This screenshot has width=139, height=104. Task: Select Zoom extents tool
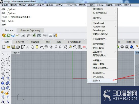[65, 47]
